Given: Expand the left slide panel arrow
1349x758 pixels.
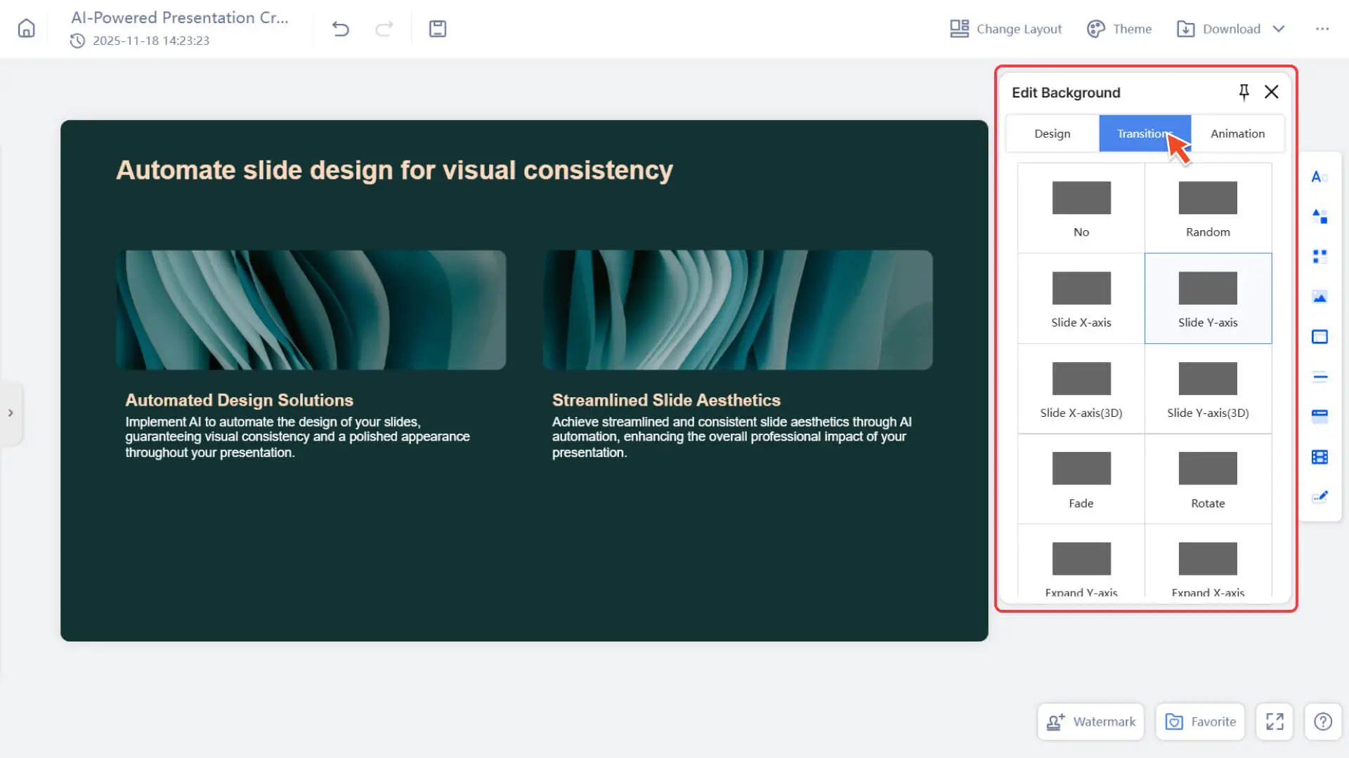Looking at the screenshot, I should (x=11, y=413).
